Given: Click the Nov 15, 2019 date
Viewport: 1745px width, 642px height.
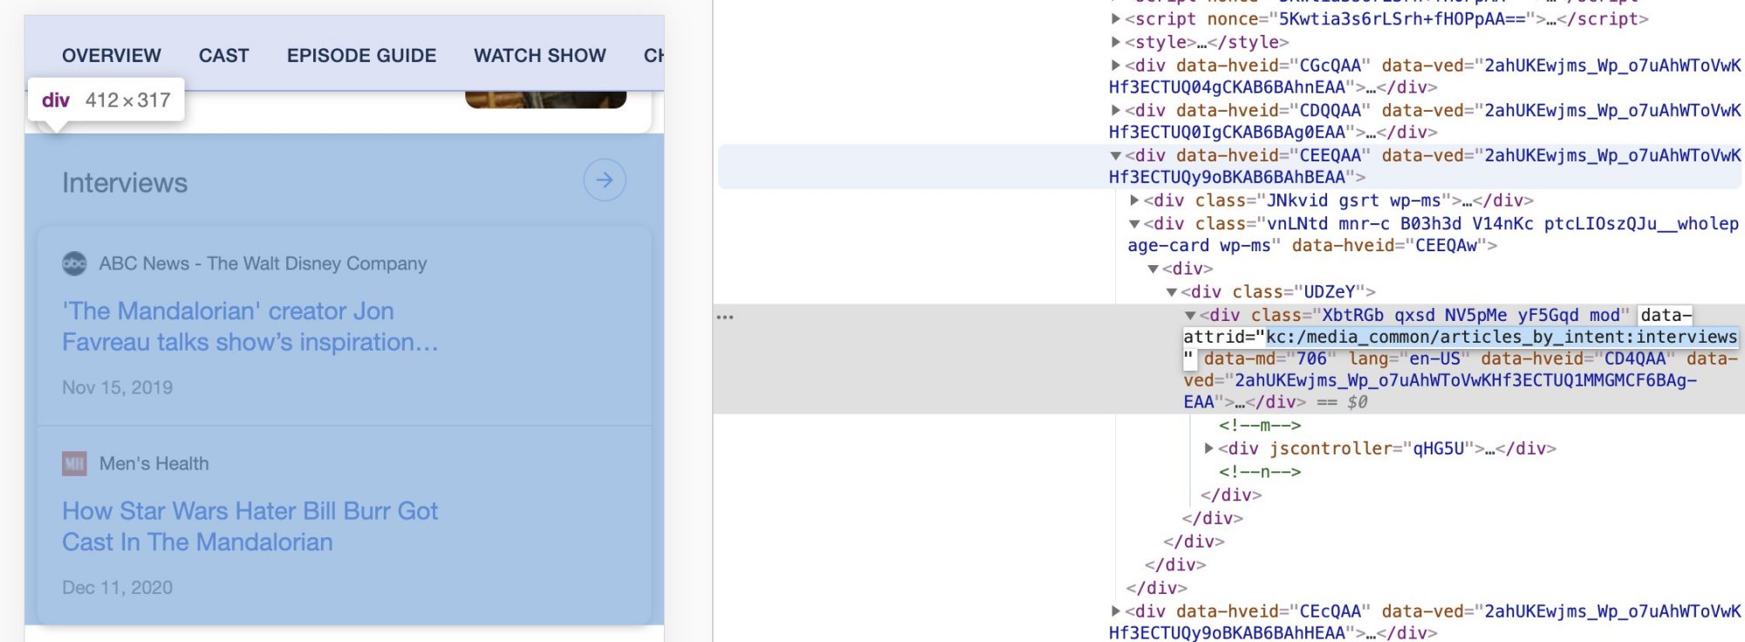Looking at the screenshot, I should tap(117, 387).
